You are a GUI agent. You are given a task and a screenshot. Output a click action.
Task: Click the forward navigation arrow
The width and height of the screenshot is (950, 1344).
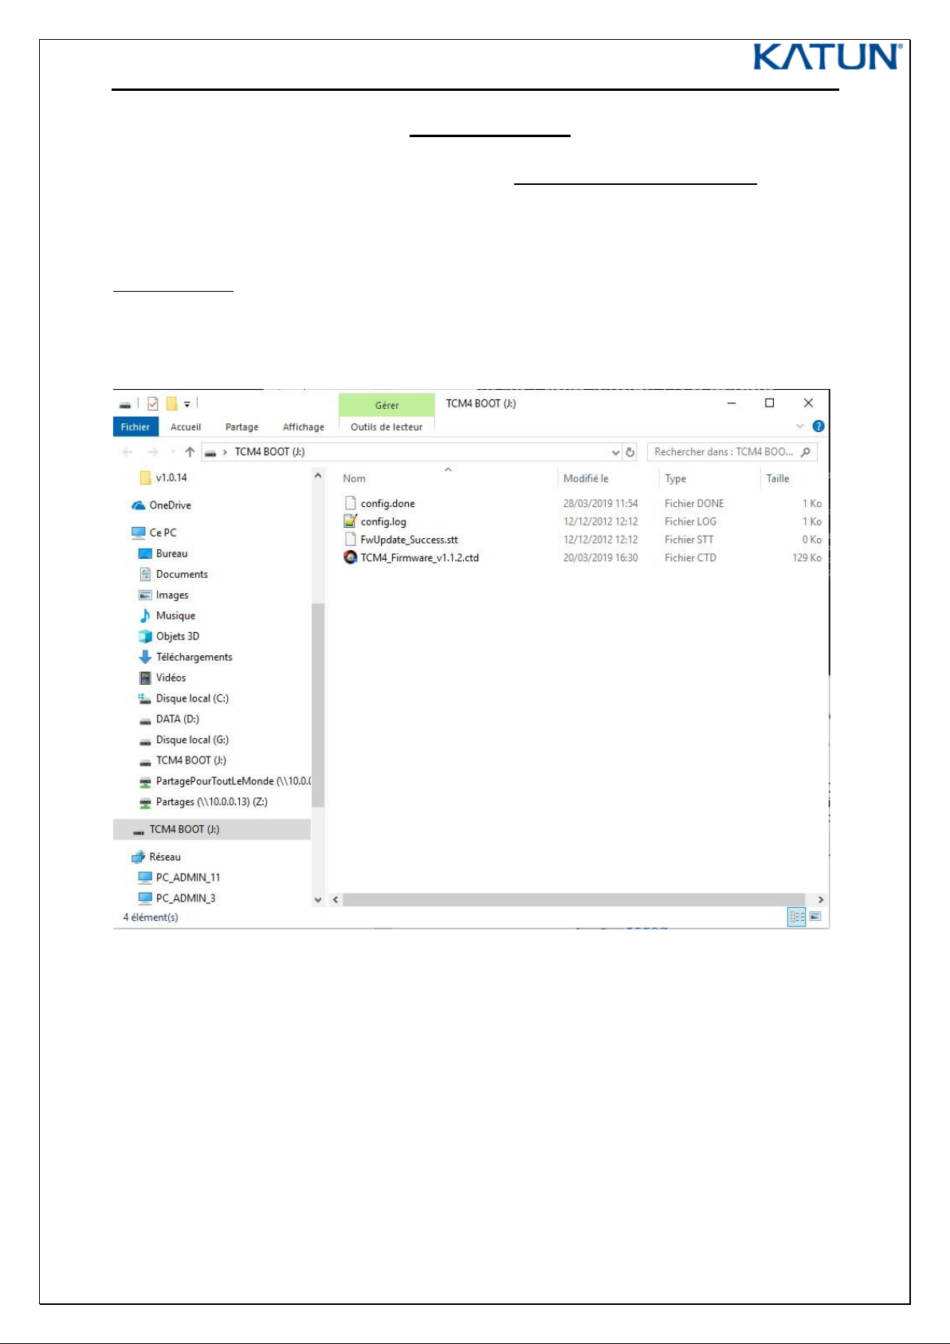pos(152,452)
